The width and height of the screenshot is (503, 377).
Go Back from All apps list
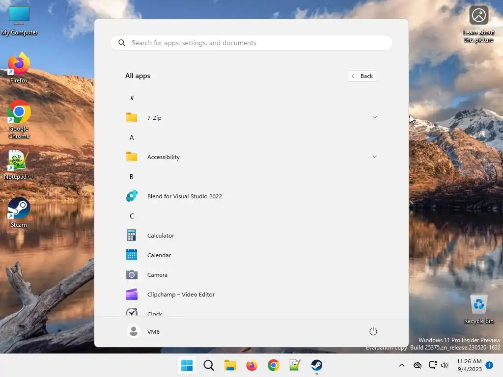tap(362, 76)
